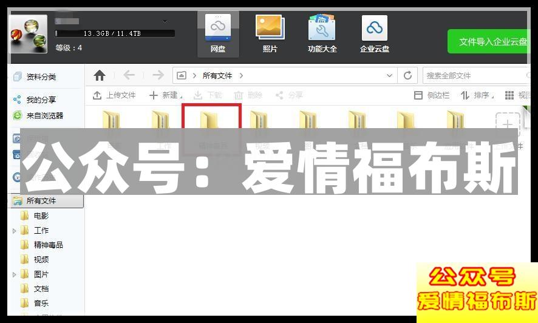Change layout with the 视图 button

[x=517, y=95]
